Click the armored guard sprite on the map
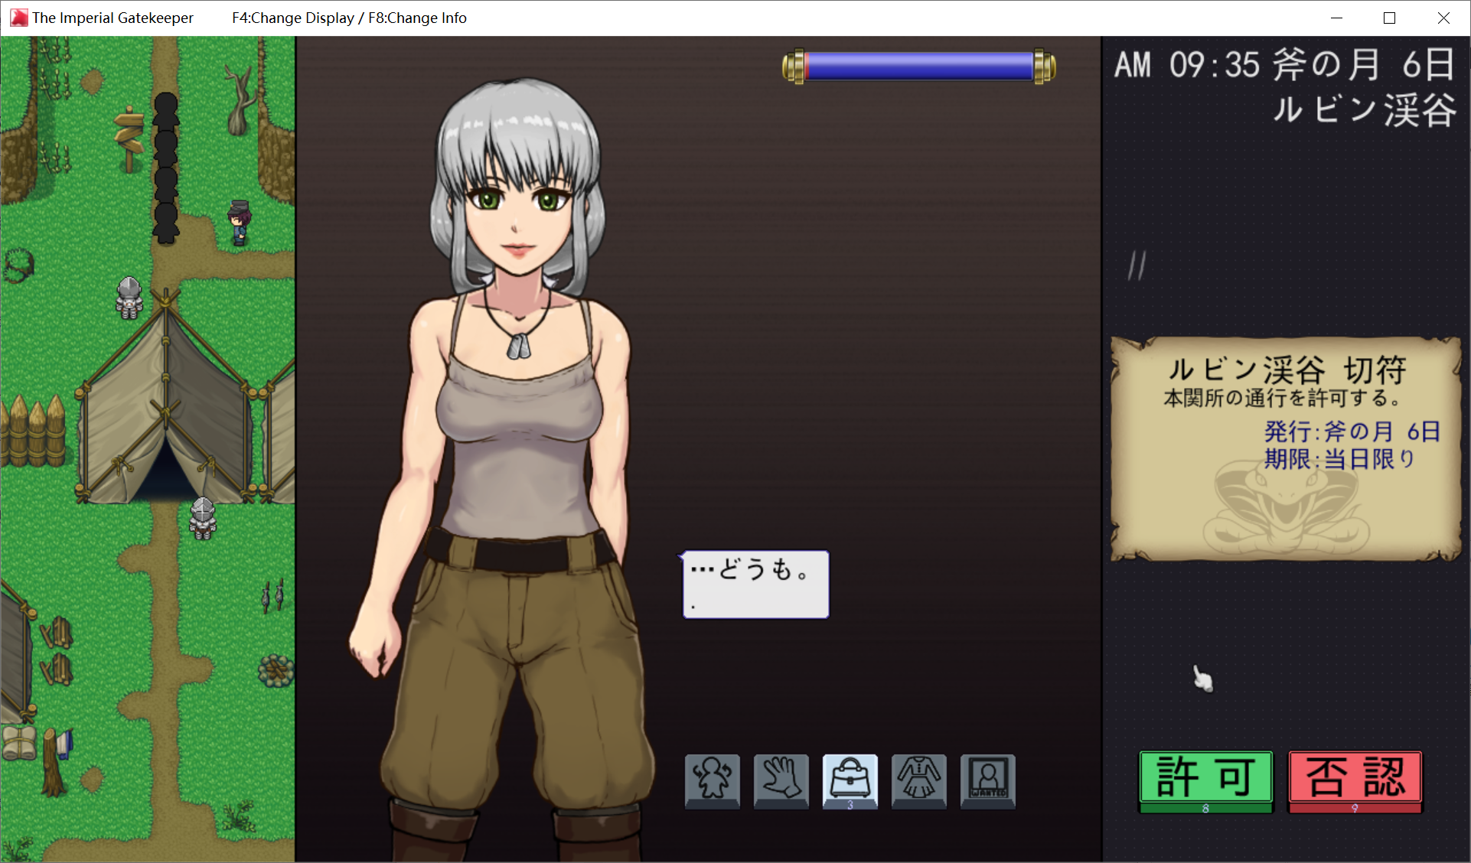The width and height of the screenshot is (1471, 863). click(128, 298)
